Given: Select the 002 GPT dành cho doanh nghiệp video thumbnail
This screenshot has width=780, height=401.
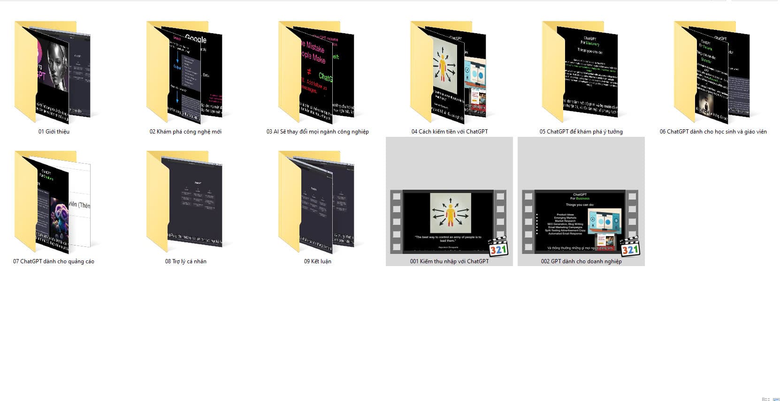Looking at the screenshot, I should coord(581,222).
